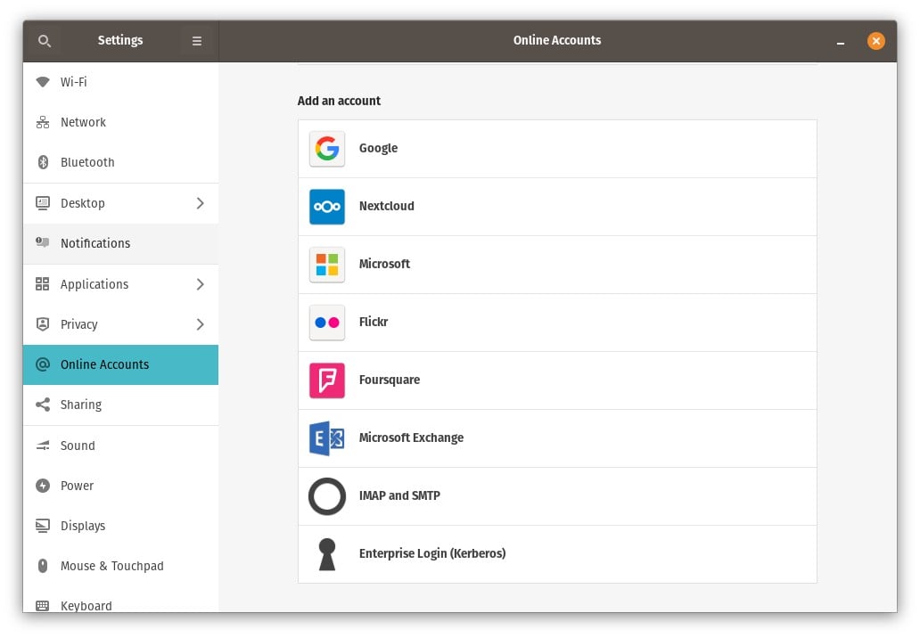Click the Displays icon in sidebar
Viewport: 920px width, 638px height.
pyautogui.click(x=43, y=526)
